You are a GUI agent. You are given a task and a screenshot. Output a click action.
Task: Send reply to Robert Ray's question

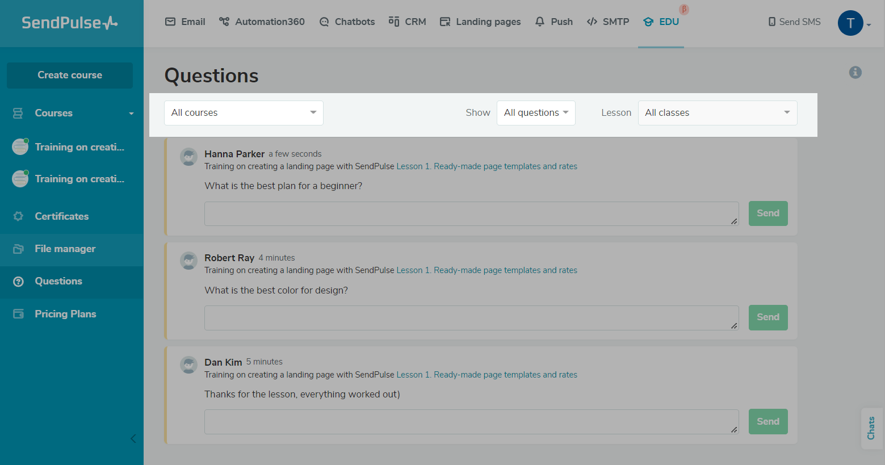pos(767,317)
